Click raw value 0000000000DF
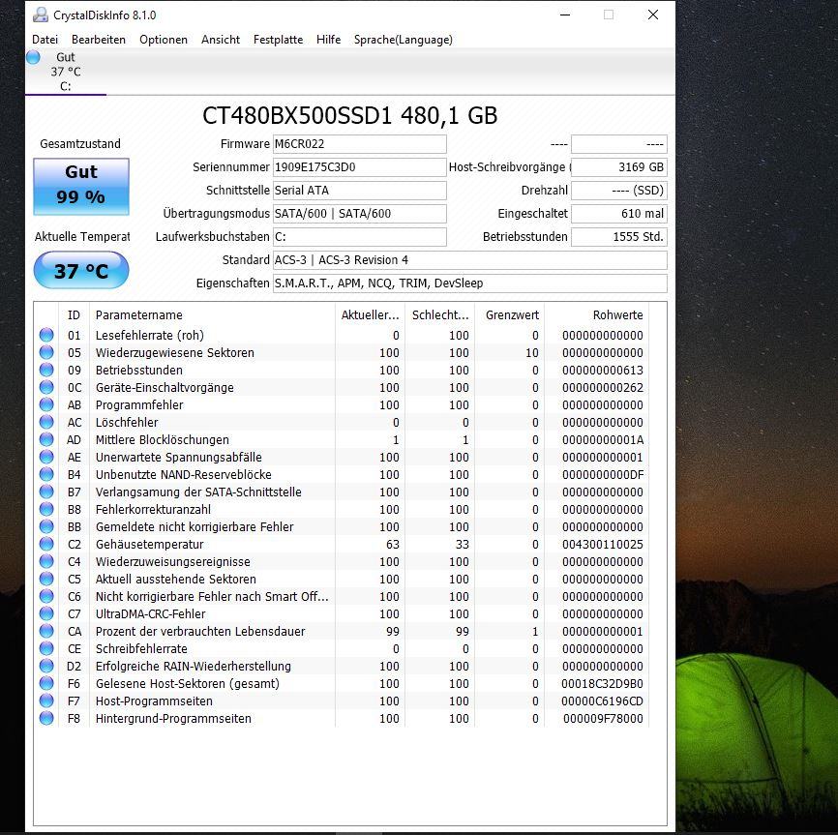838x835 pixels. click(x=602, y=475)
